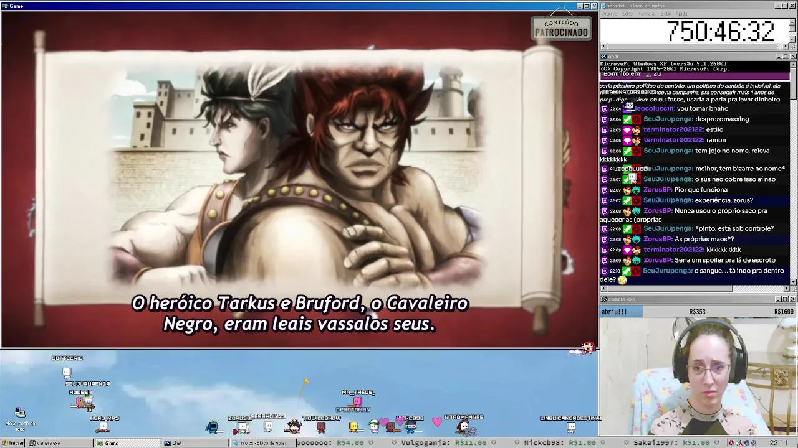798x448 pixels.
Task: Click notepad horizontal scrollbar left arrow
Action: click(603, 46)
